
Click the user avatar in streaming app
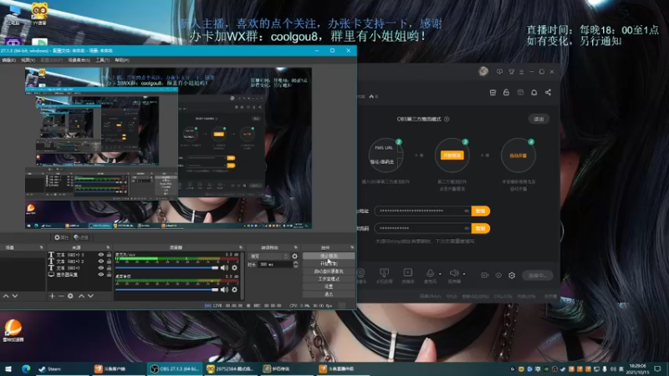coord(483,72)
